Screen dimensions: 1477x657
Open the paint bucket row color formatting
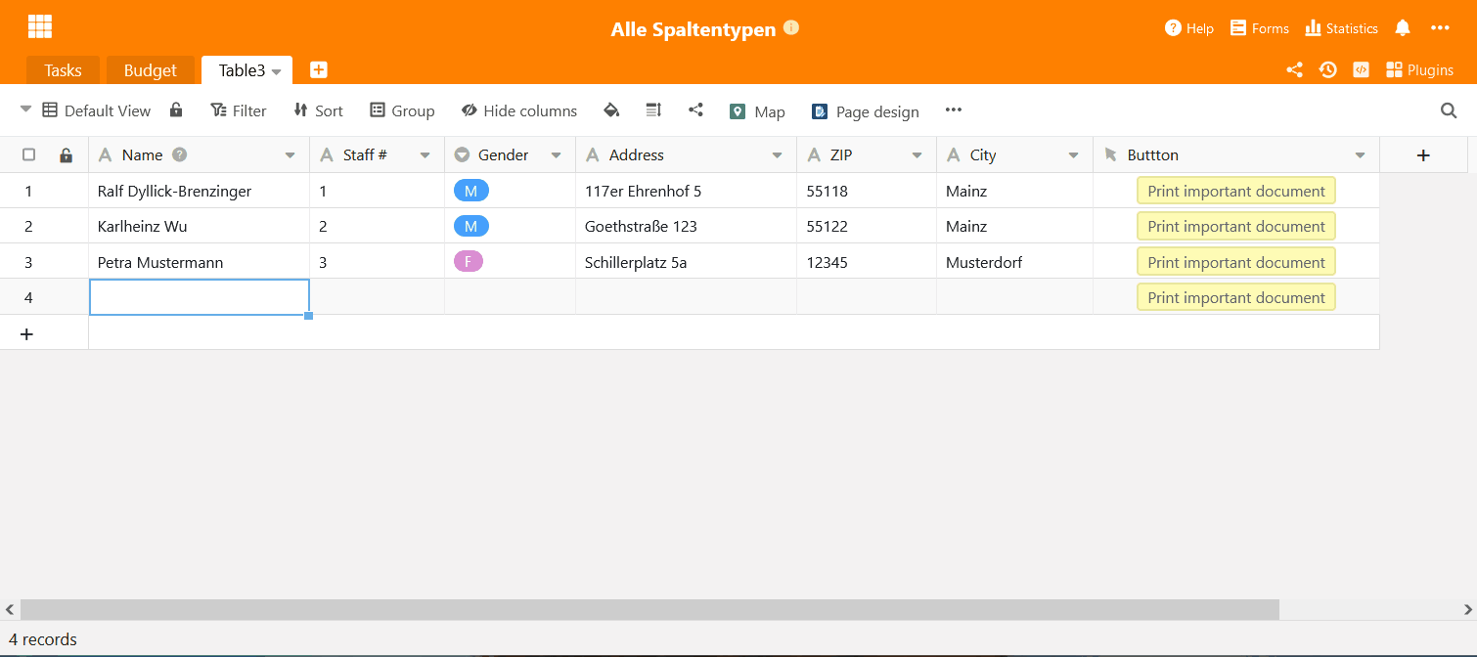611,110
